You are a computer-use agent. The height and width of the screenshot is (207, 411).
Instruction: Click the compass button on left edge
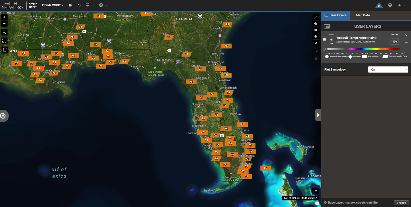3,116
